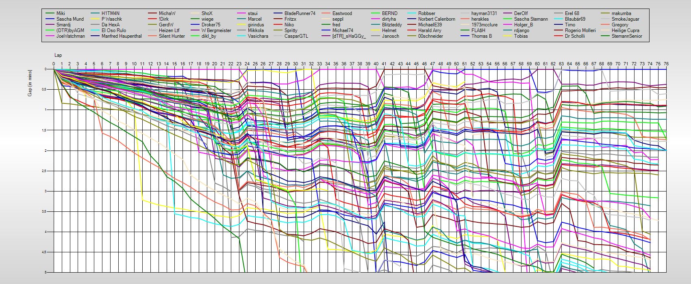Click the Michael74 legend entry
Image resolution: width=691 pixels, height=284 pixels.
[343, 30]
